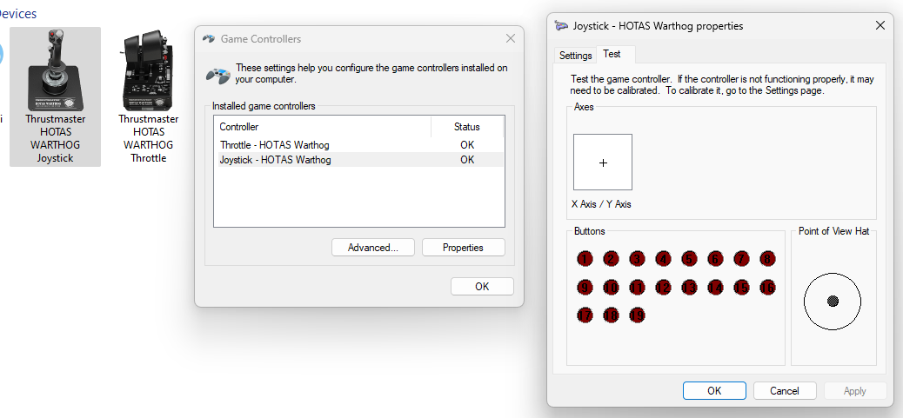Click the Game Controllers title bar gamepad icon
903x418 pixels.
pos(209,39)
